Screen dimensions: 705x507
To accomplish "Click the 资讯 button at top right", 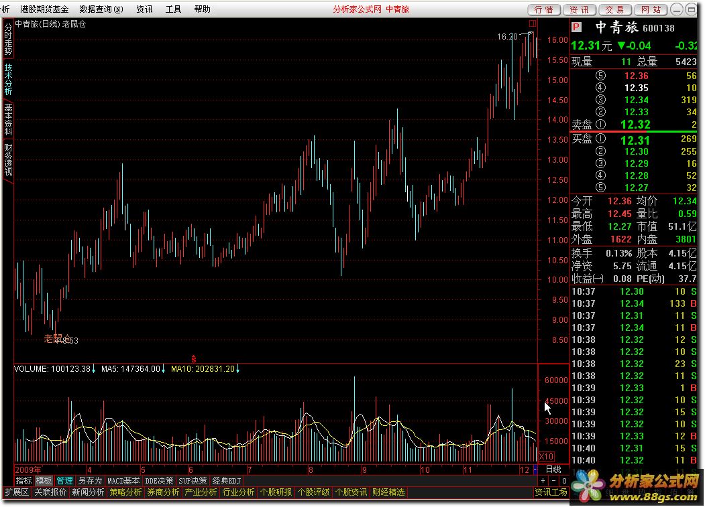I will pyautogui.click(x=579, y=9).
